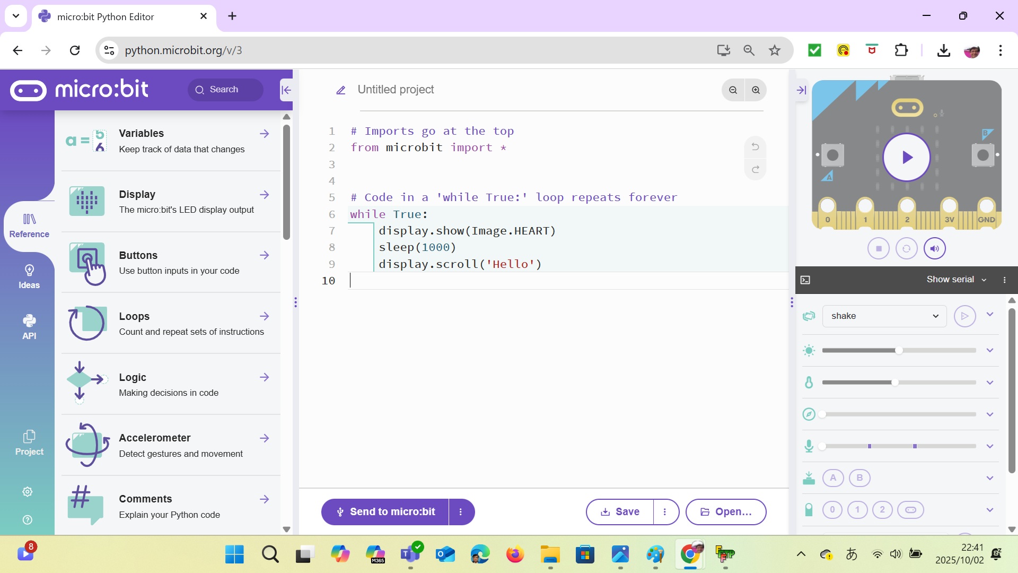Viewport: 1018px width, 573px height.
Task: Open the Ideas tab
Action: (x=29, y=276)
